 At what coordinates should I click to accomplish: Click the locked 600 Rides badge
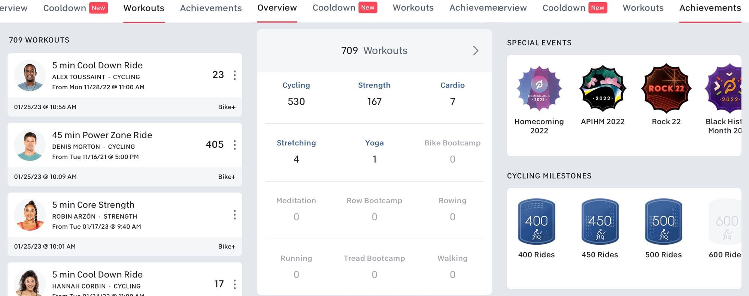(726, 222)
